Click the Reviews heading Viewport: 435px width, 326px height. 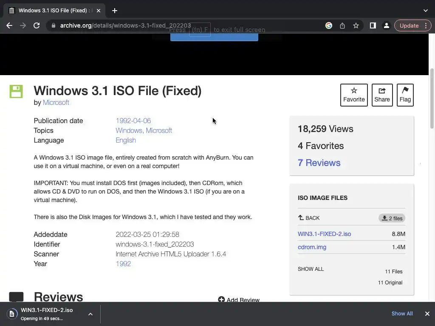(x=58, y=297)
